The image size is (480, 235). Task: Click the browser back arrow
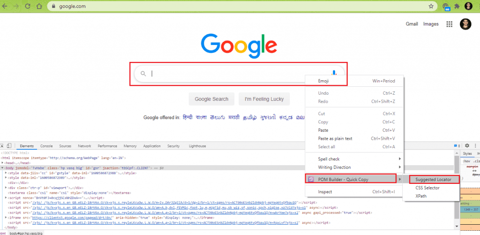pos(5,6)
